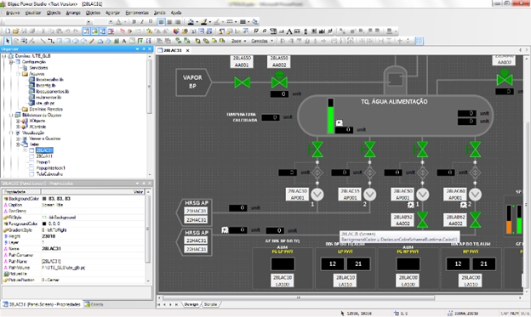Viewport: 531px width, 317px height.
Task: Click pump symbol next to 28LAC10 AP001
Action: (x=317, y=194)
